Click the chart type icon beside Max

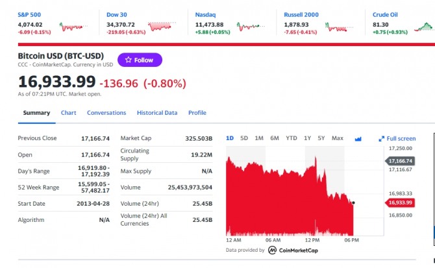[358, 139]
